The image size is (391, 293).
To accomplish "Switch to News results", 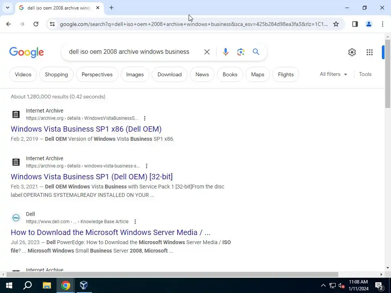I will coord(202,74).
